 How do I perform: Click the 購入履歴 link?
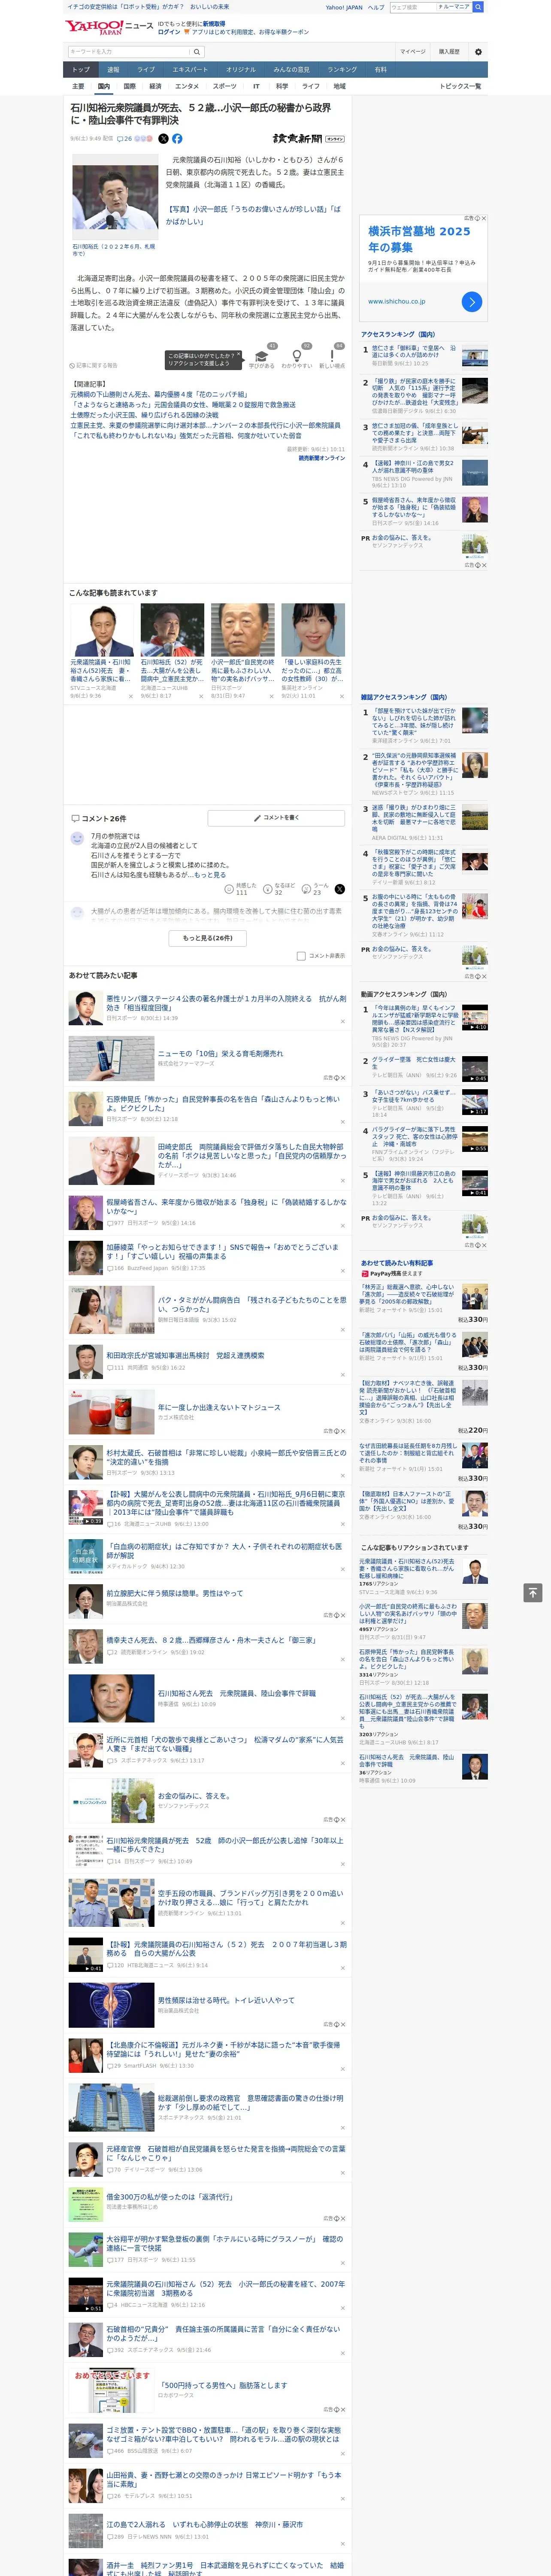coord(449,51)
